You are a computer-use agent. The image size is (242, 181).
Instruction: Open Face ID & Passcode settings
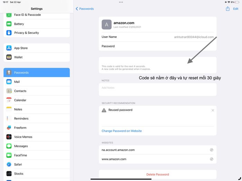pos(27,15)
